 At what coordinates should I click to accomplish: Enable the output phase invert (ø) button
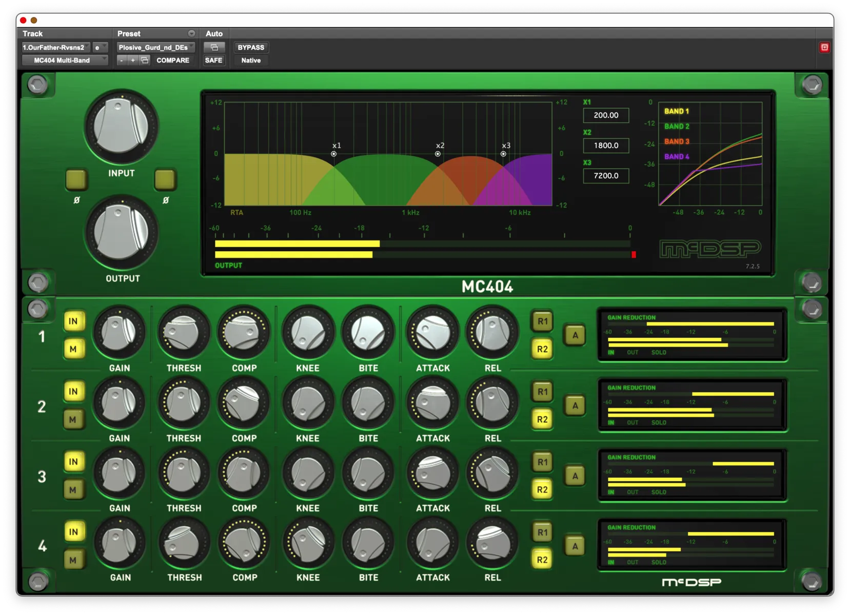point(165,180)
